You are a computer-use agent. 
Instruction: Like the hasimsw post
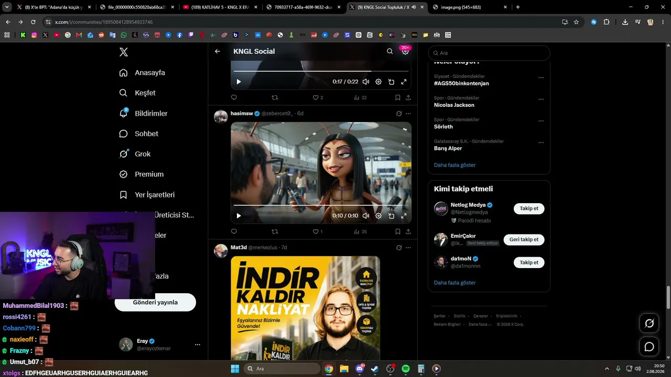(318, 231)
